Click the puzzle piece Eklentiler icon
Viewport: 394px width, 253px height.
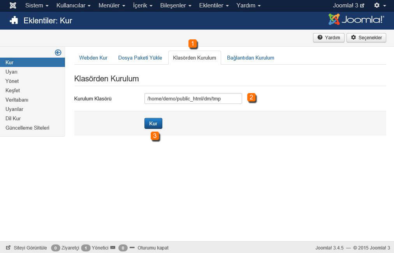click(14, 21)
